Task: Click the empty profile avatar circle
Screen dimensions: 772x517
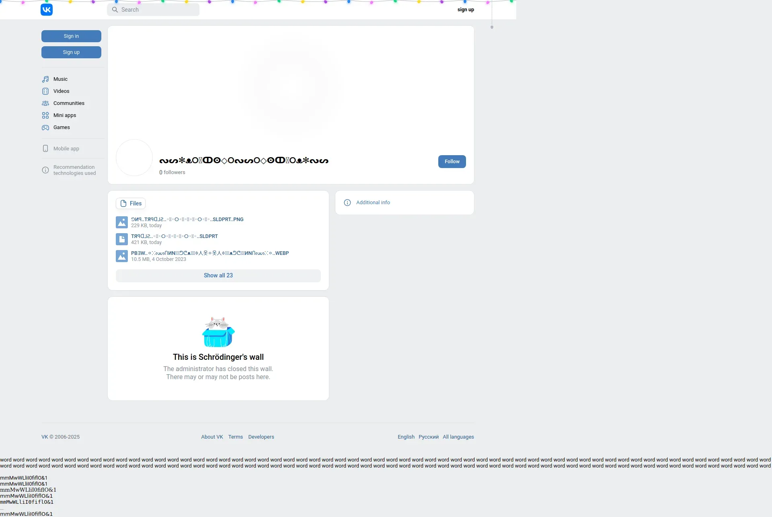Action: click(134, 158)
